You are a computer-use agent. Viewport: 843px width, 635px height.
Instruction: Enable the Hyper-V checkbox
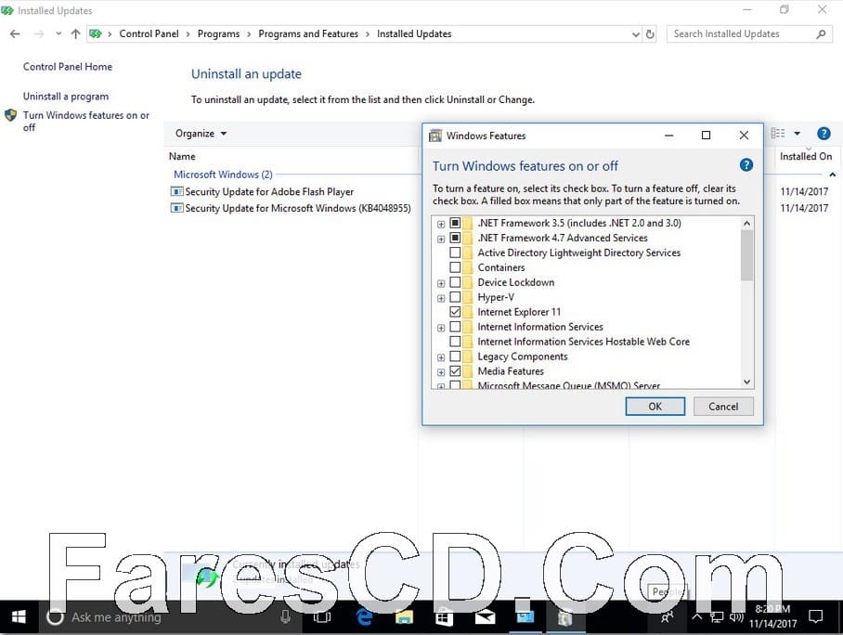(455, 297)
